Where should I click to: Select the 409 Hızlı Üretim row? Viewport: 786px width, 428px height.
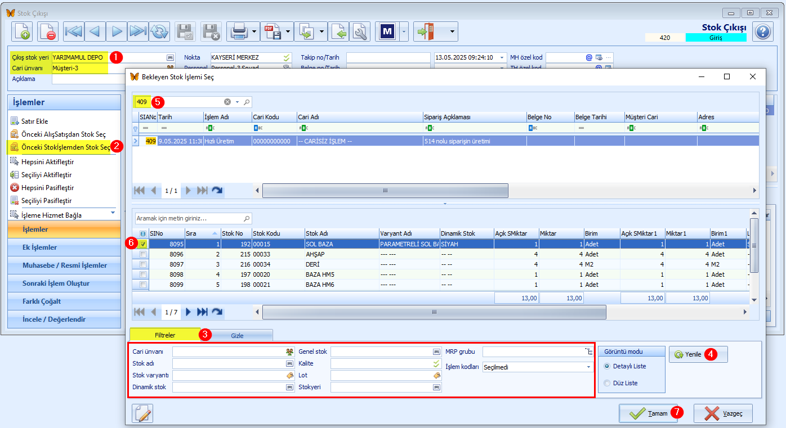click(445, 141)
